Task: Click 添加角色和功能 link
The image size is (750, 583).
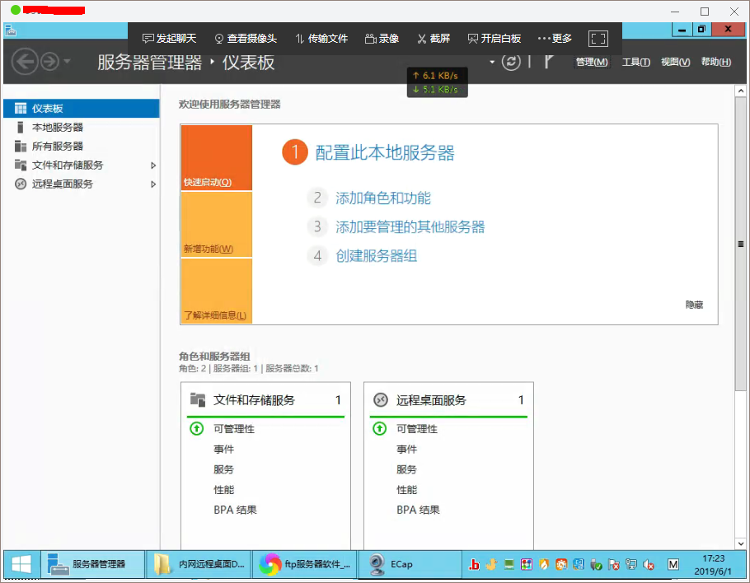Action: click(x=382, y=198)
